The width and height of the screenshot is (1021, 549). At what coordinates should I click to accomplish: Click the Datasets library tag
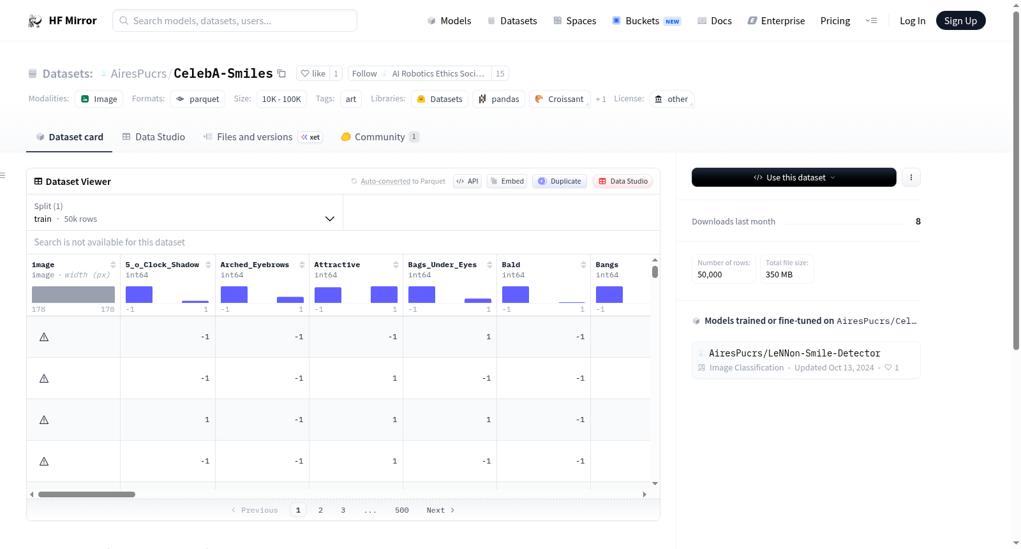(x=440, y=99)
